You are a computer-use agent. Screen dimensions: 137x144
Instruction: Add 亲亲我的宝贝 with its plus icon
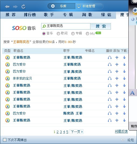tap(117, 78)
